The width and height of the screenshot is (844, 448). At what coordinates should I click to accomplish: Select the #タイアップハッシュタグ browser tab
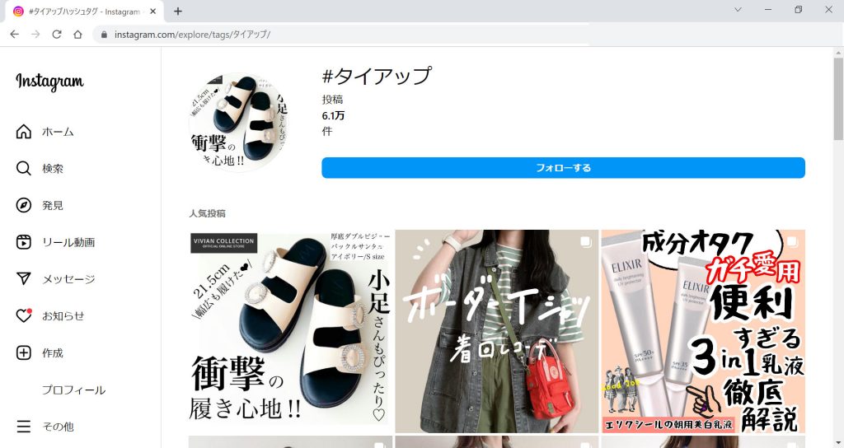click(x=84, y=12)
